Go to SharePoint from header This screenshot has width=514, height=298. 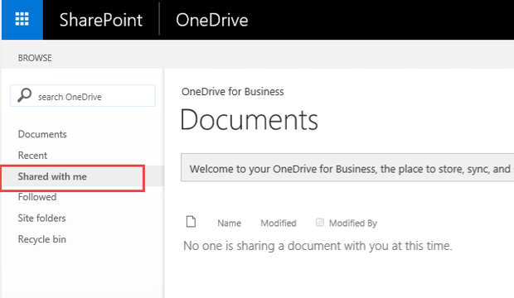(101, 20)
